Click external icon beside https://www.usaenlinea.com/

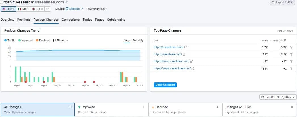coord(193,68)
